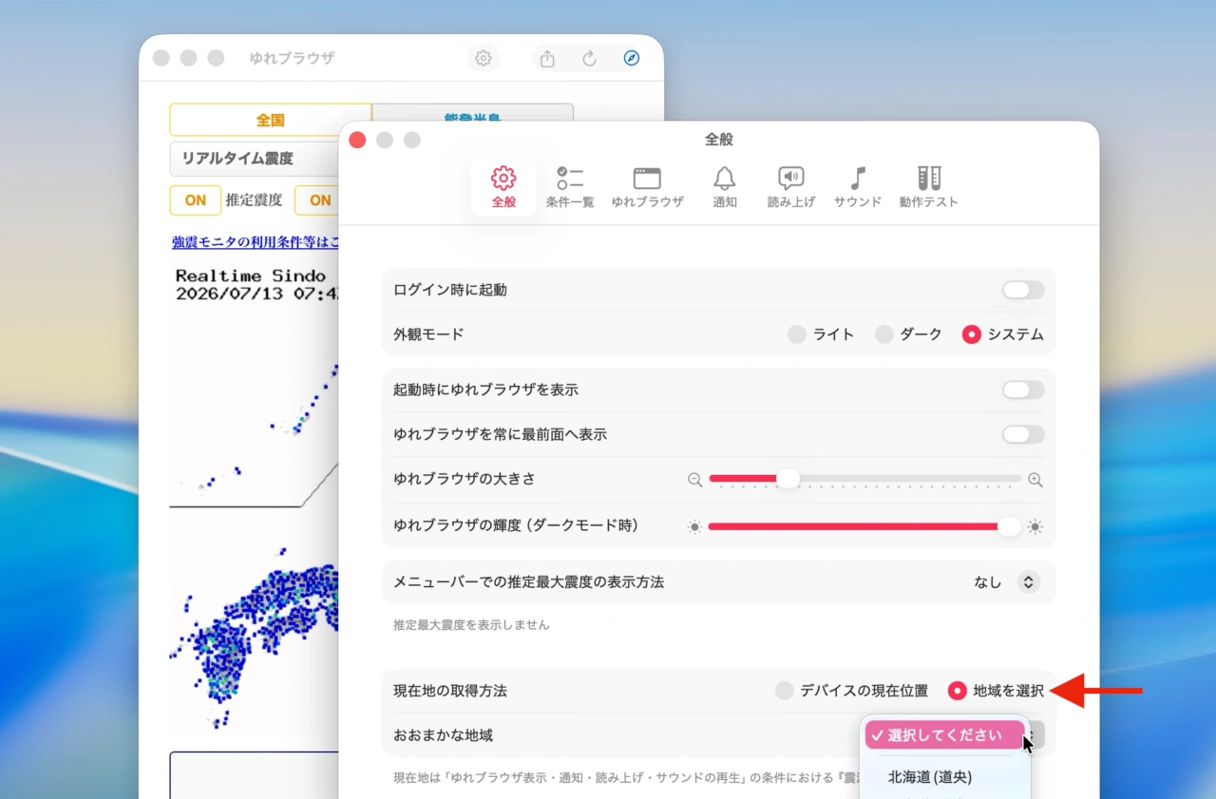Image resolution: width=1216 pixels, height=799 pixels.
Task: Click the bright sun icon by brightness slider
Action: [1035, 526]
